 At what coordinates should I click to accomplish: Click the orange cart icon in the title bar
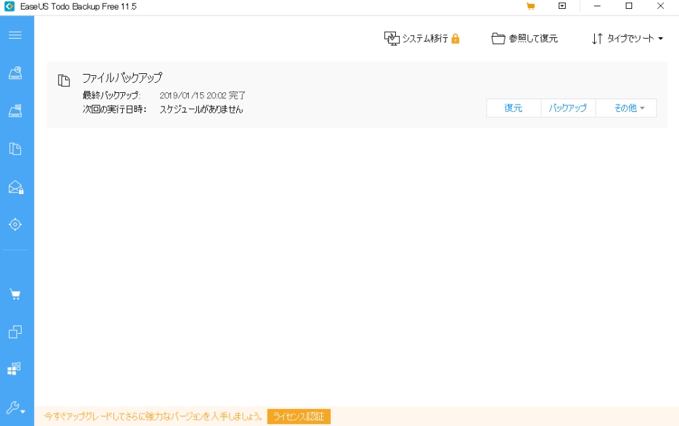pos(530,7)
